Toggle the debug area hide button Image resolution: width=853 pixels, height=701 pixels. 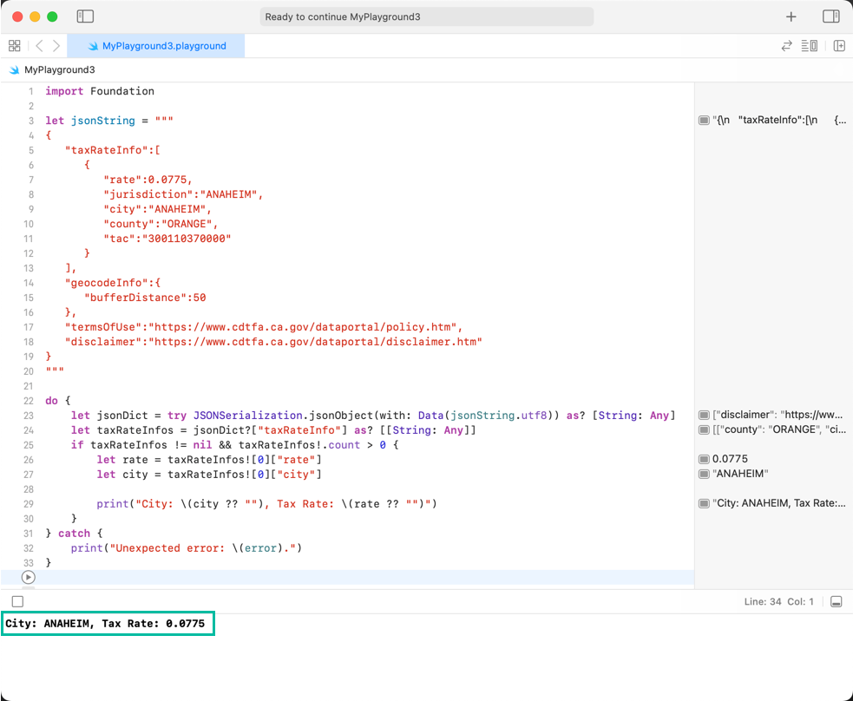point(837,601)
